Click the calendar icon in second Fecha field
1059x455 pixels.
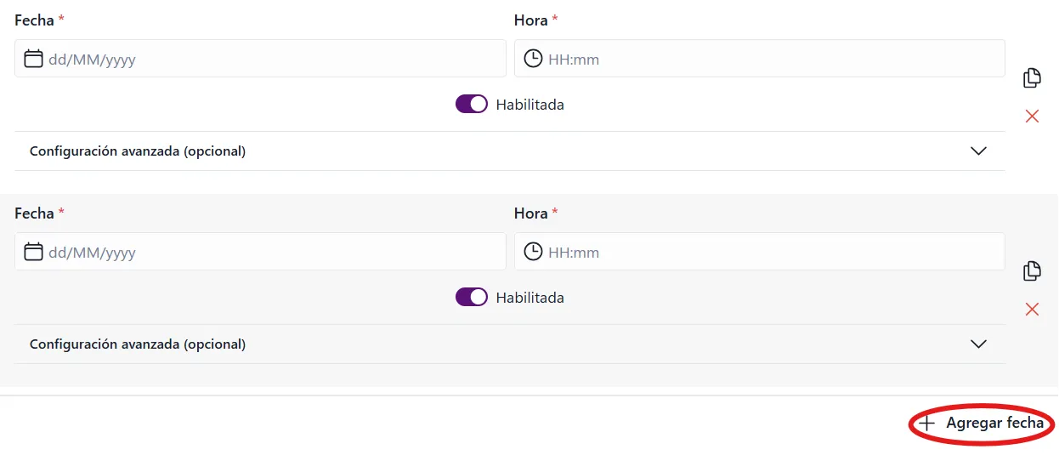click(x=33, y=252)
